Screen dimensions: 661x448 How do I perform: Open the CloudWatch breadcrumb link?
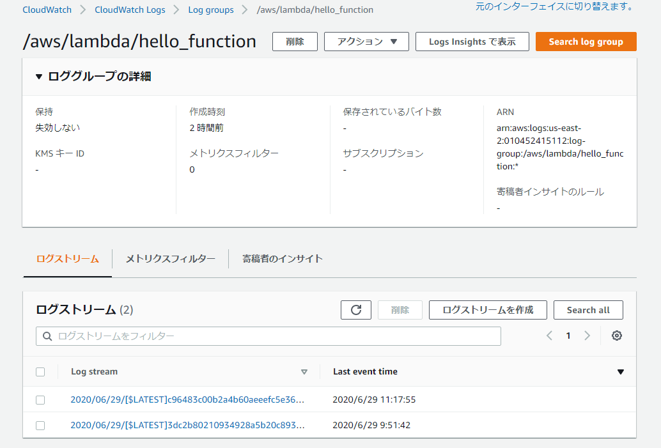47,10
